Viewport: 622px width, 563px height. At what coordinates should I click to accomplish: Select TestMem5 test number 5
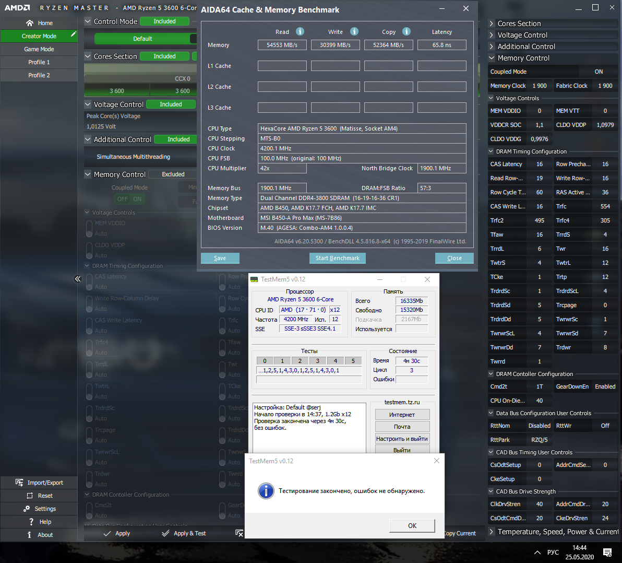point(353,360)
